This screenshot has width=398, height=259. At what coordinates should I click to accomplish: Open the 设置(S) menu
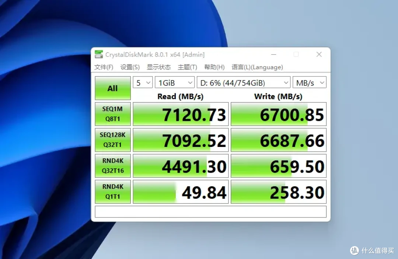point(130,67)
